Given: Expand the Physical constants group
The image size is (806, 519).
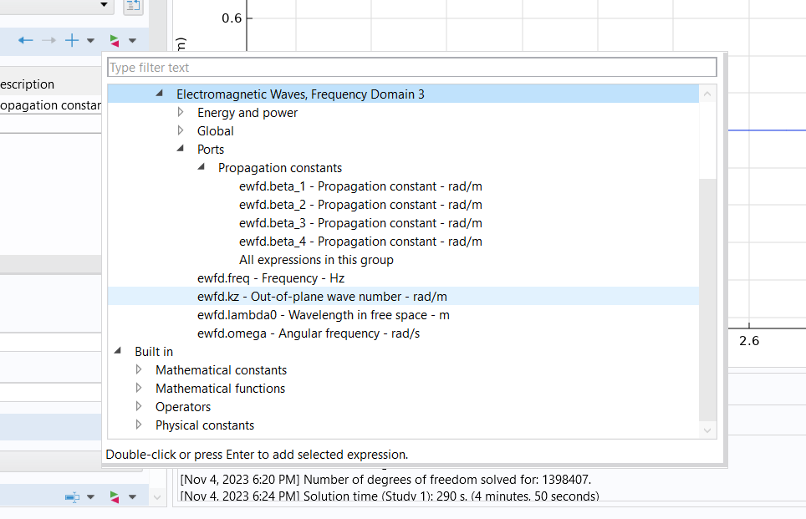Looking at the screenshot, I should 139,425.
